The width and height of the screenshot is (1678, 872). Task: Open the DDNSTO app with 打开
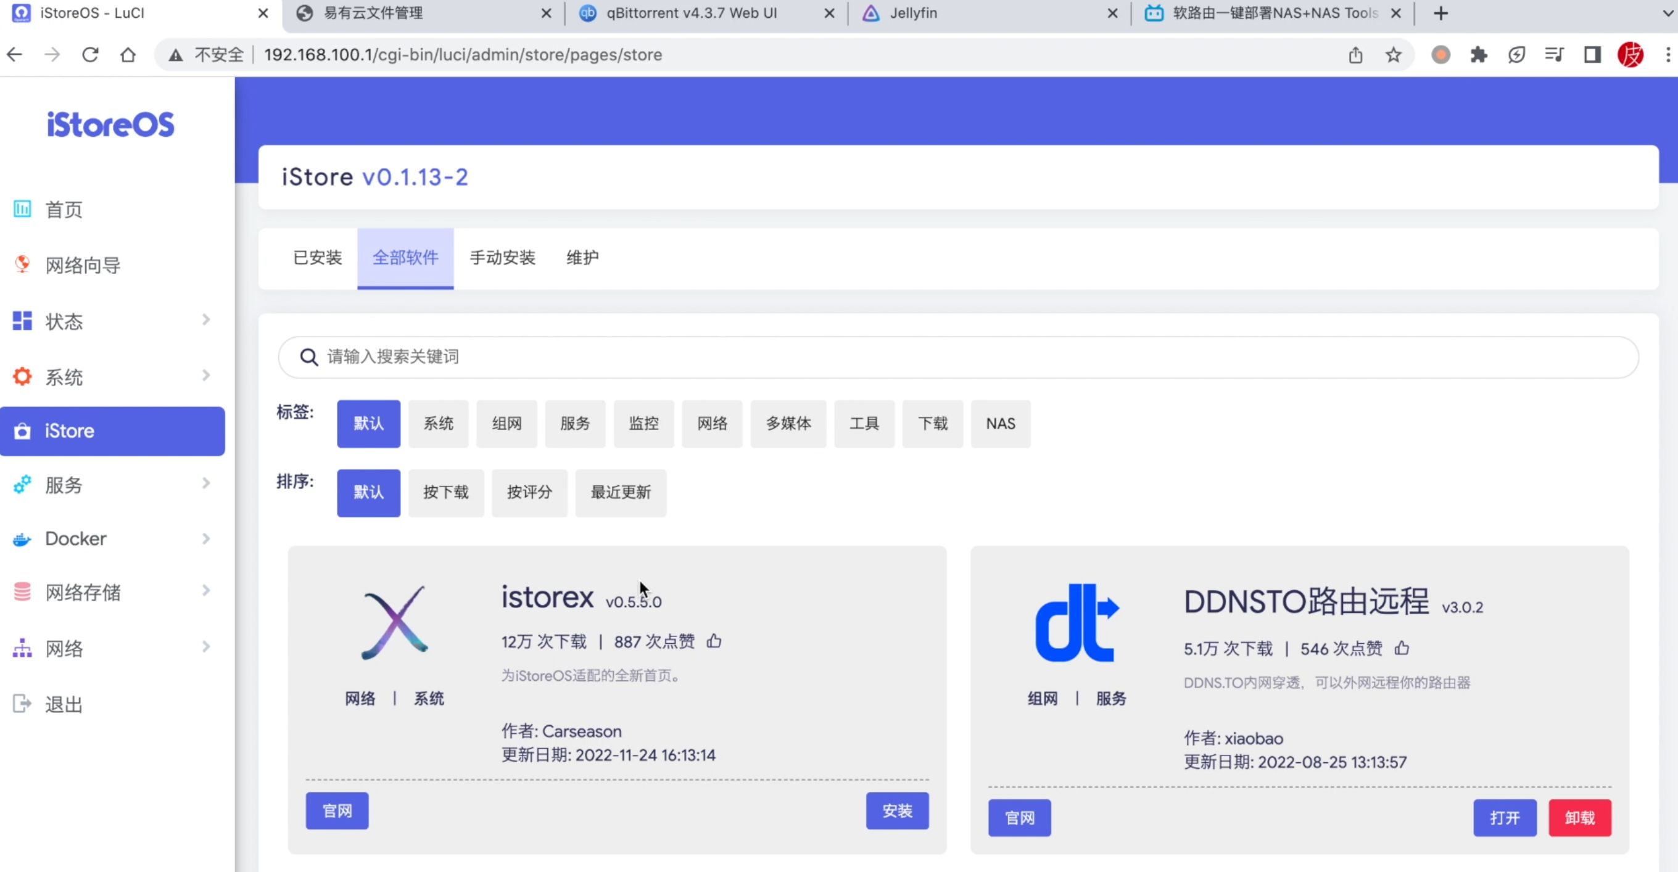click(1505, 818)
